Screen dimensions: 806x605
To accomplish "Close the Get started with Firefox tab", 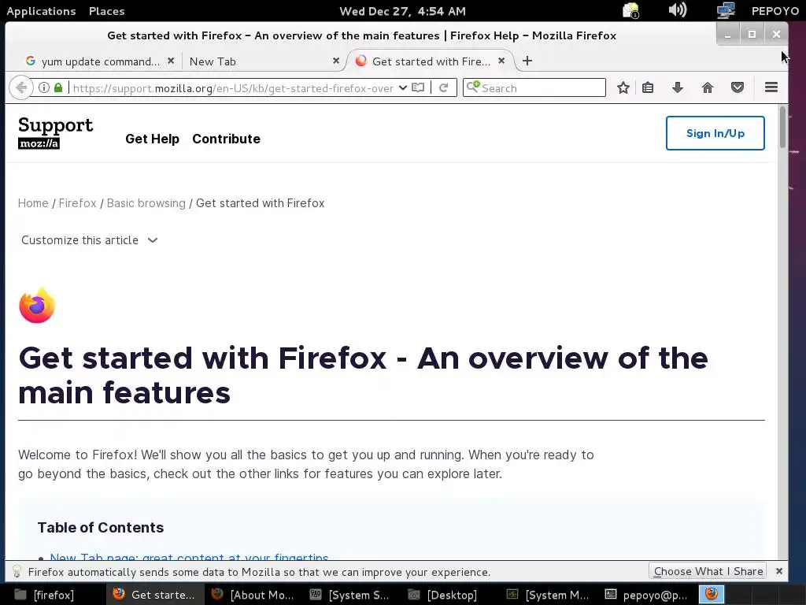I will [501, 61].
